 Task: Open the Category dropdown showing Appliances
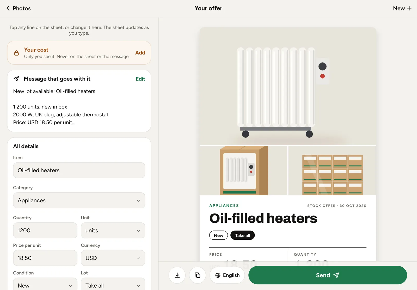[x=79, y=200]
